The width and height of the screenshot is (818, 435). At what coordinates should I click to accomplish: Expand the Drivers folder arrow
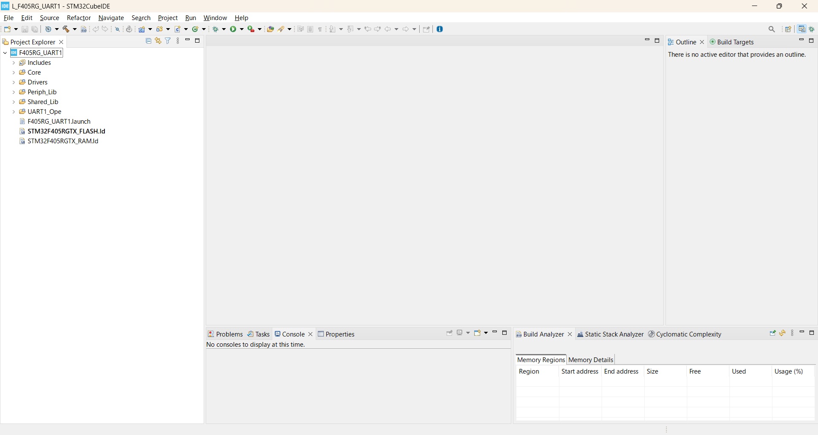point(14,83)
